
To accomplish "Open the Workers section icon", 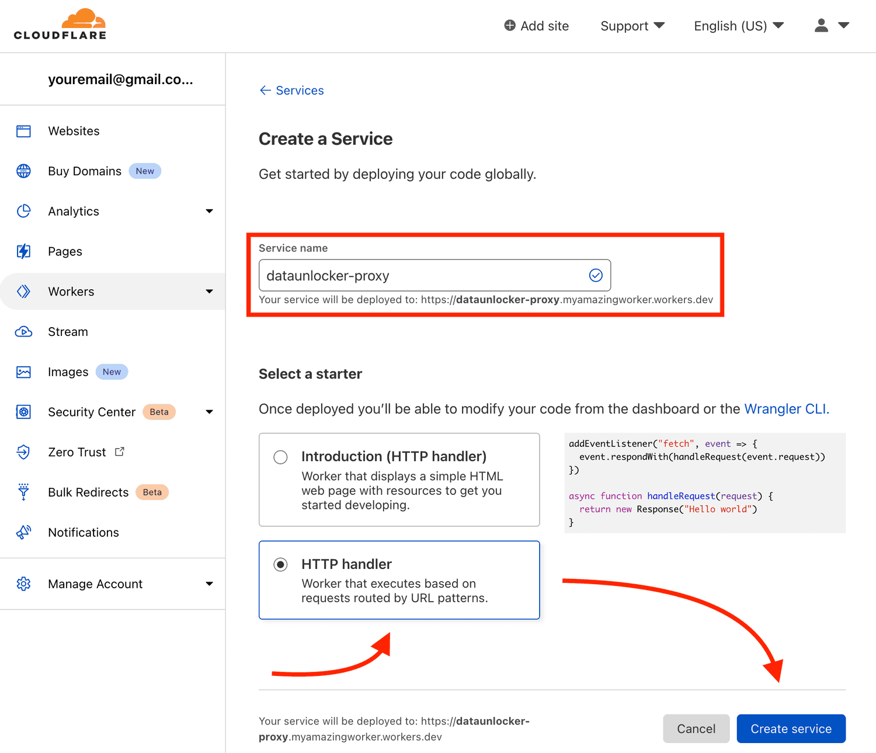I will tap(23, 291).
